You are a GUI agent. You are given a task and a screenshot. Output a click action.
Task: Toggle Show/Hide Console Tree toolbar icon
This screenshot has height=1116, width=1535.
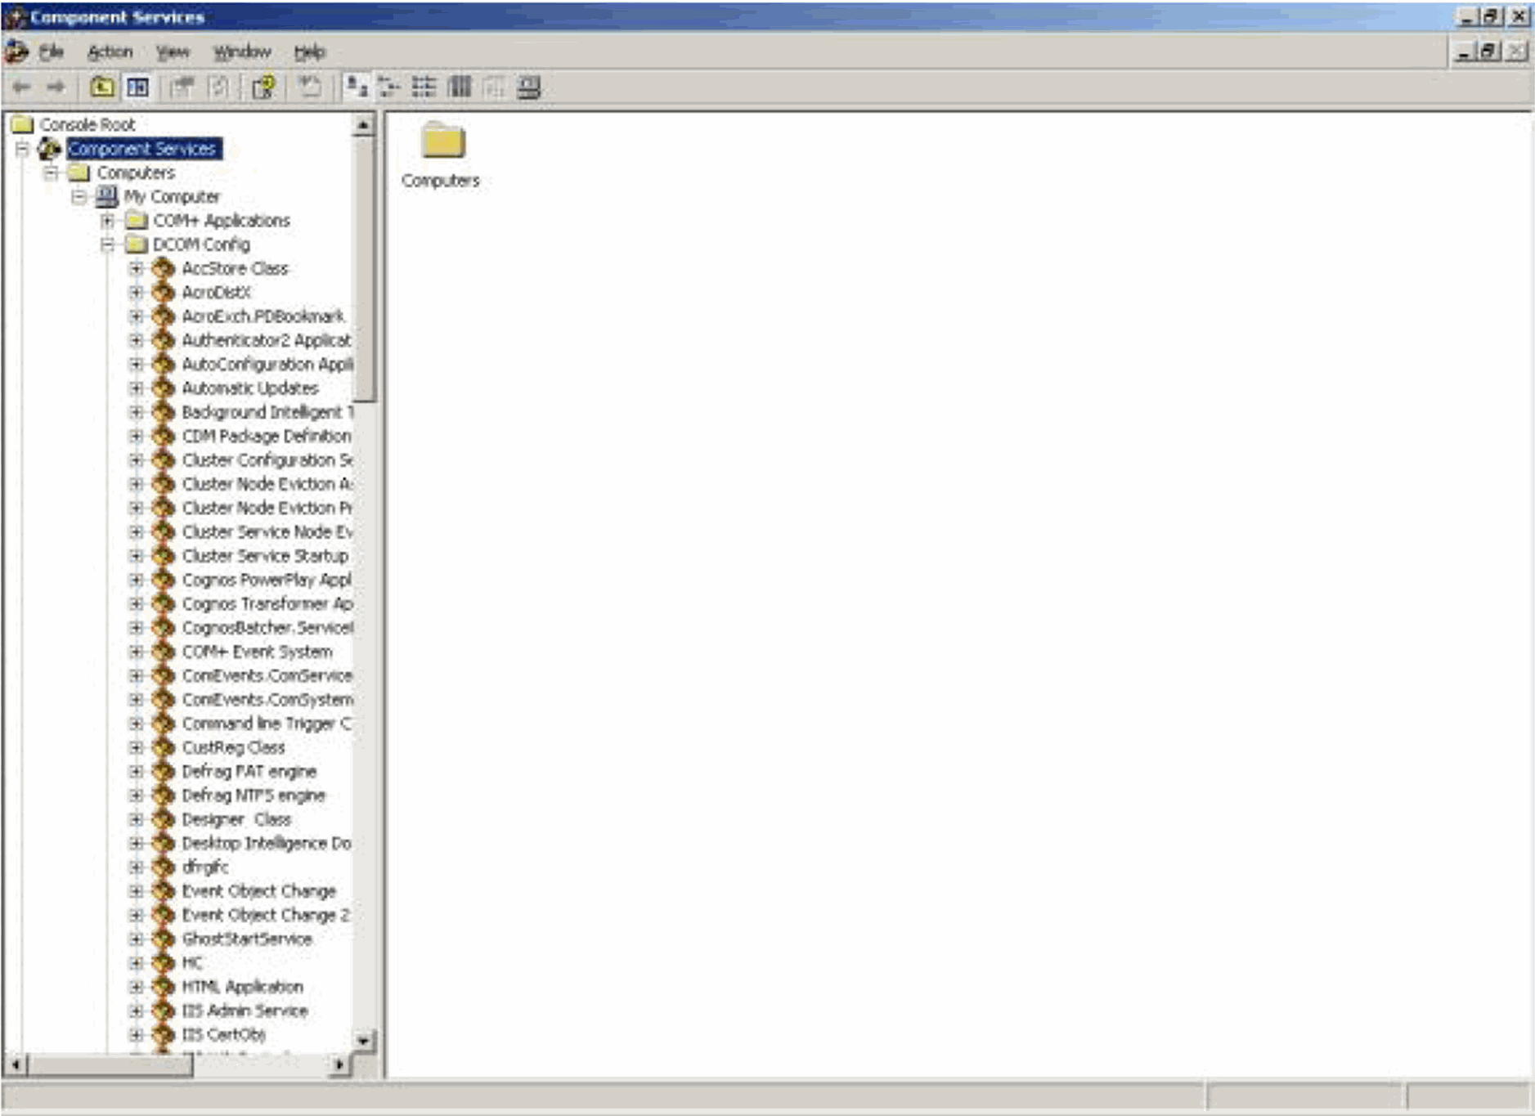pos(137,87)
